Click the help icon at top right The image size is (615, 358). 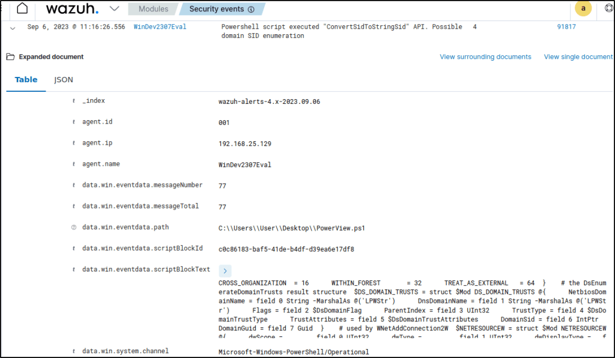(608, 9)
